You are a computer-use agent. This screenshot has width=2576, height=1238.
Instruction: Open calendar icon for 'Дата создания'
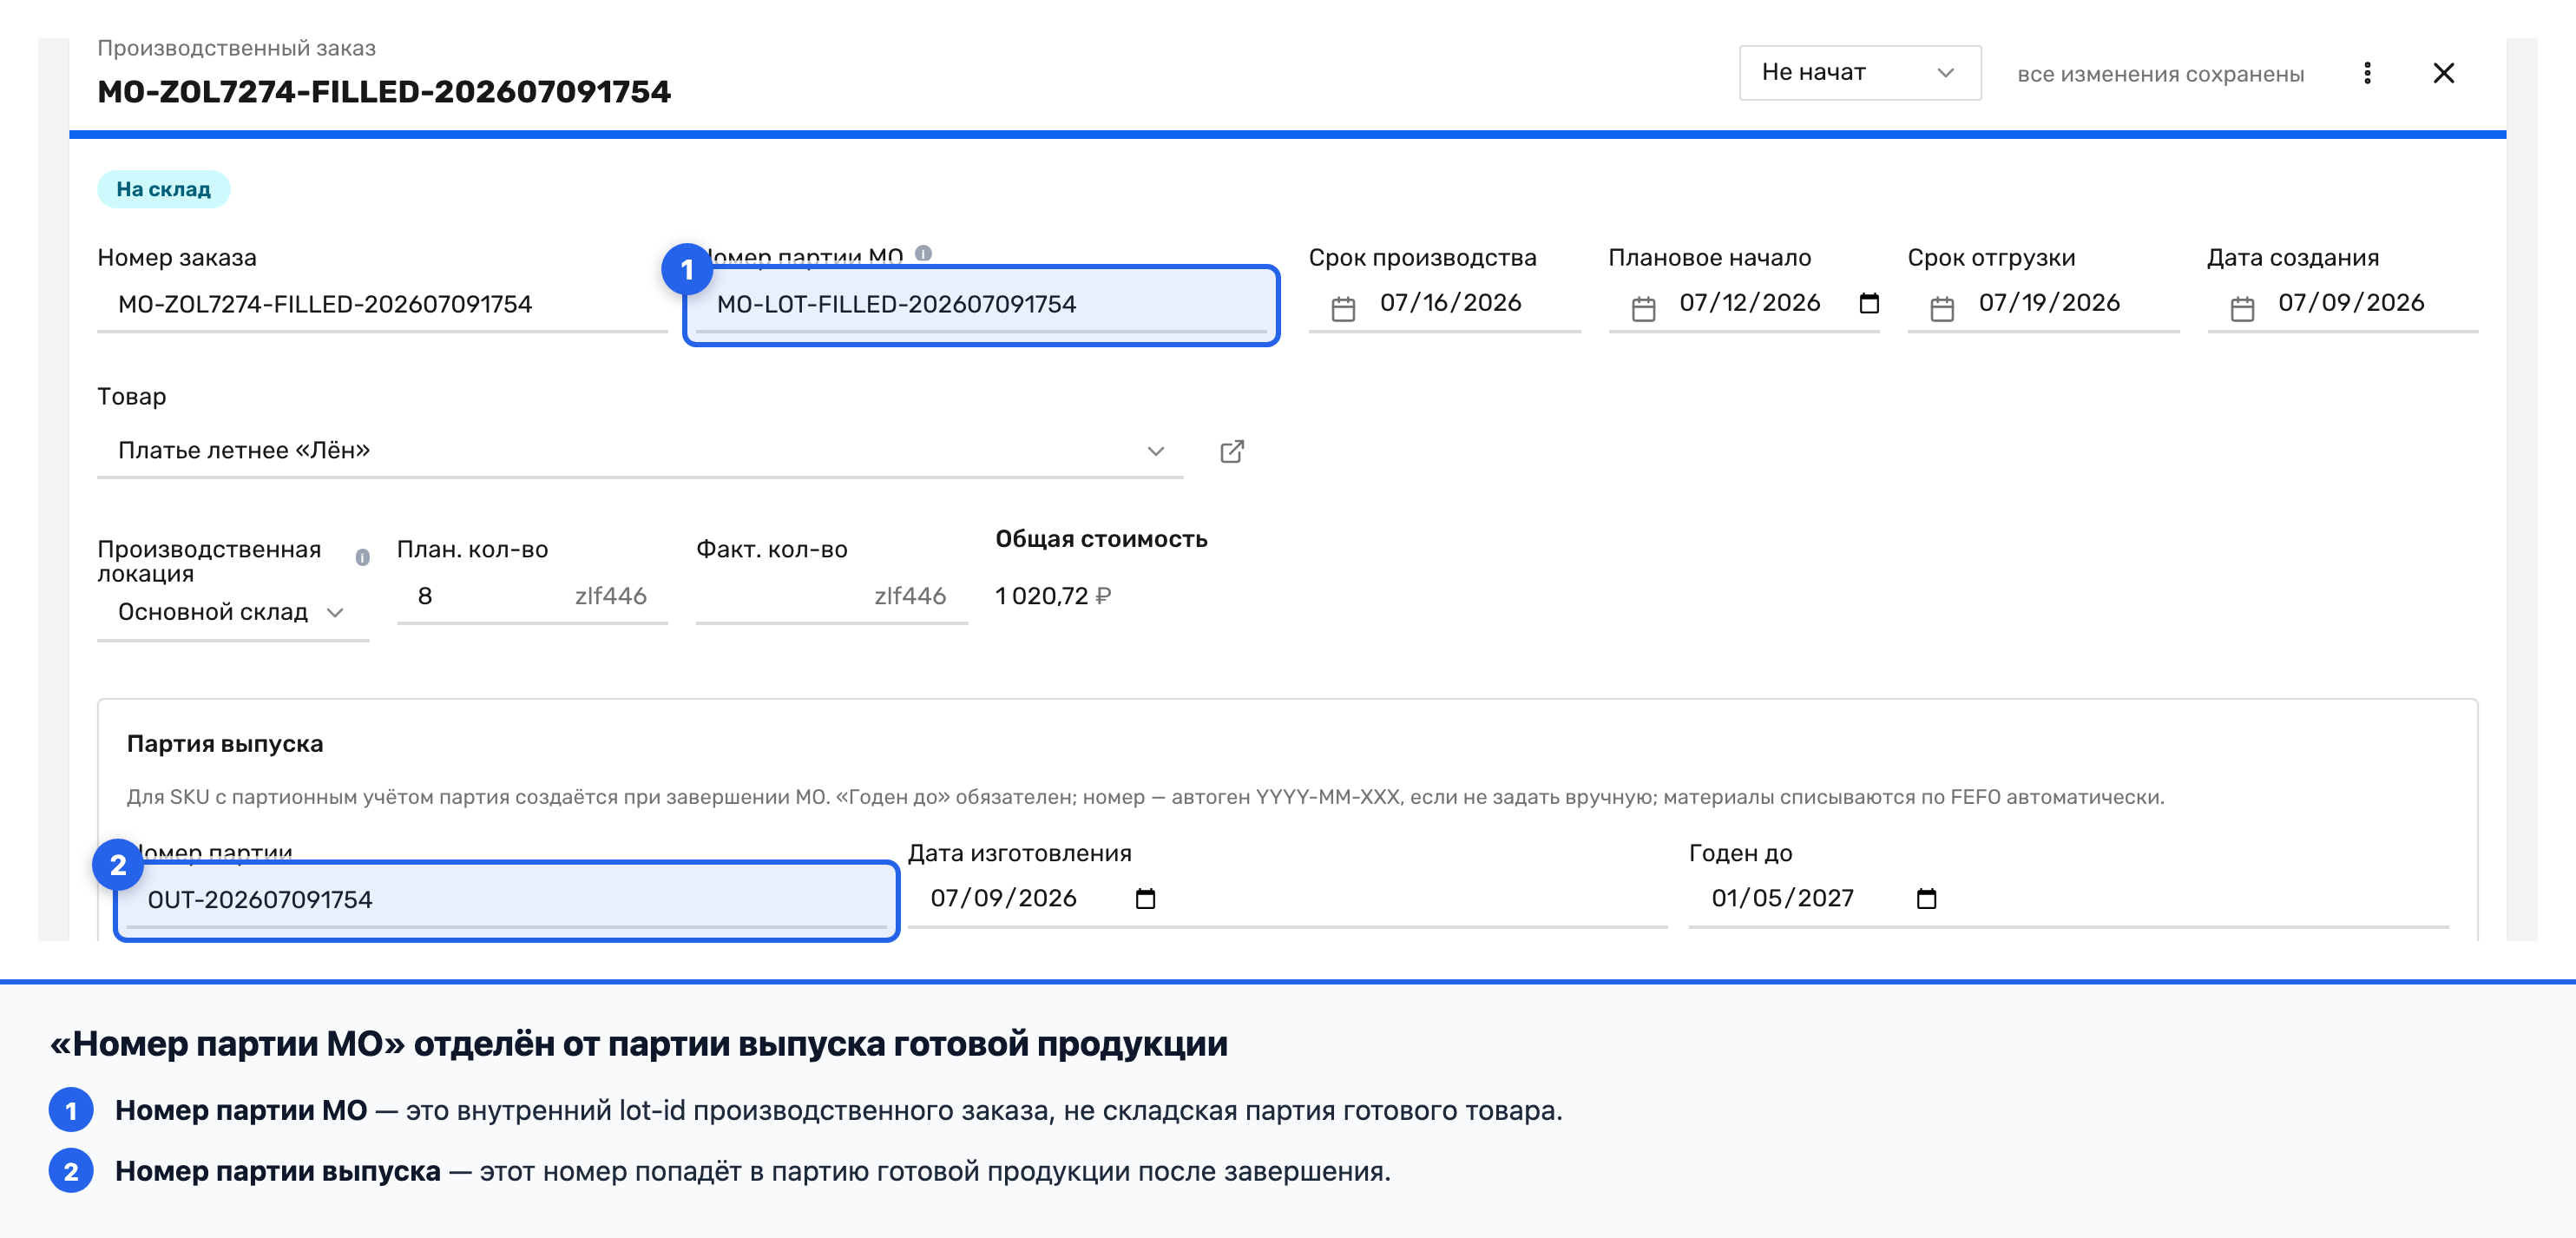pyautogui.click(x=2242, y=309)
